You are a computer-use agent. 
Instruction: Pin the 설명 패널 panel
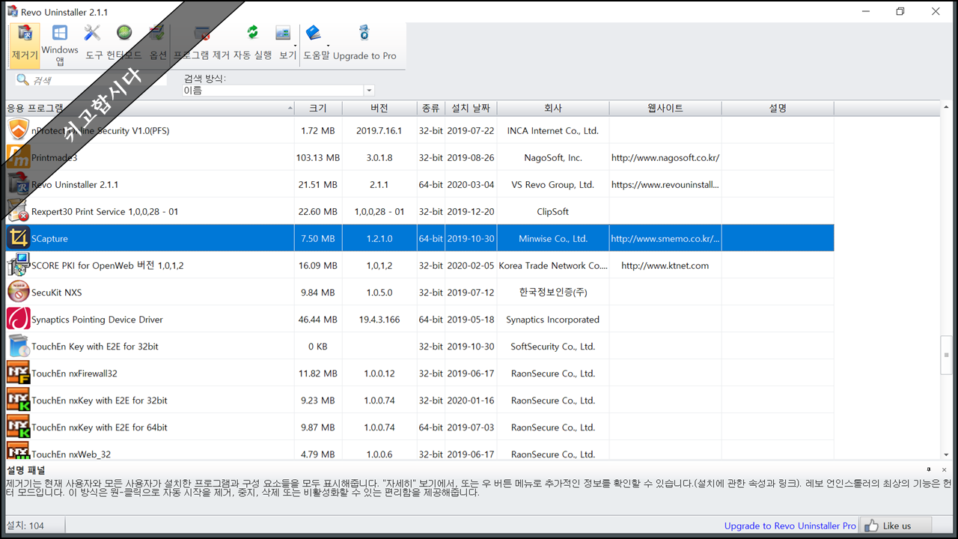click(x=929, y=469)
